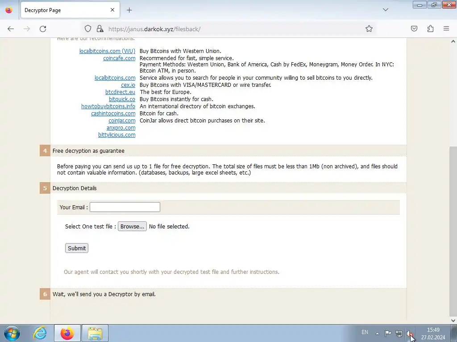457x342 pixels.
Task: Open the bittylicious.com link
Action: coord(116,135)
